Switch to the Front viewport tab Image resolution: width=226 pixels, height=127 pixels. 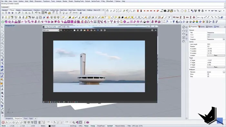click(x=26, y=119)
